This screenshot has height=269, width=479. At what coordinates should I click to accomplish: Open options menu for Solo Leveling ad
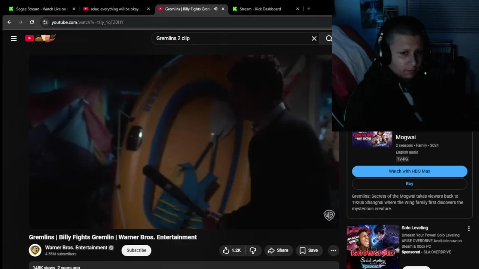click(469, 229)
